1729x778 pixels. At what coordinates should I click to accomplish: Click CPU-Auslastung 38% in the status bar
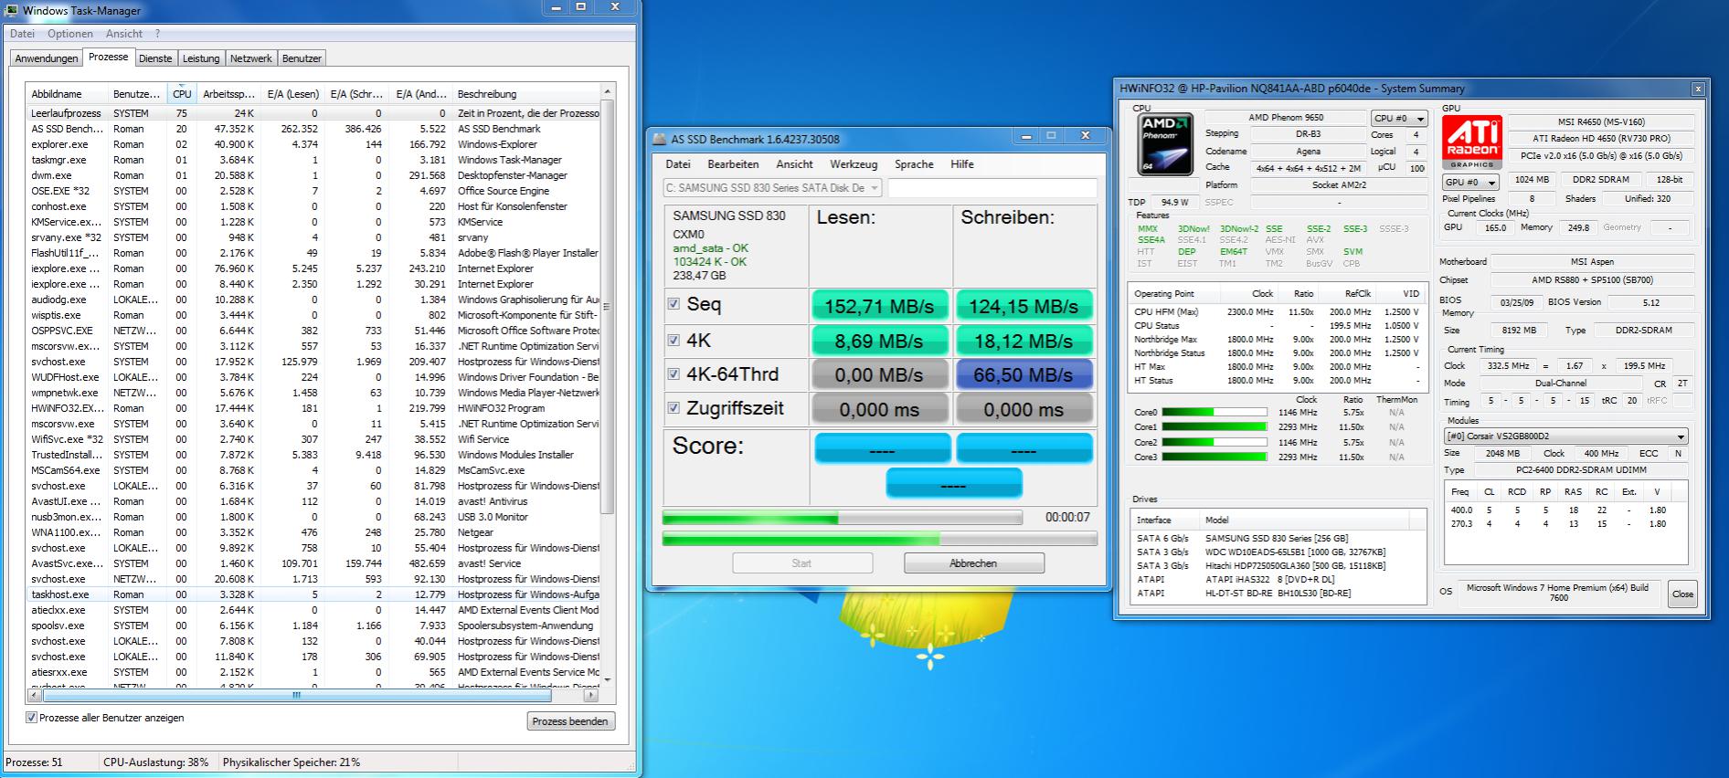pyautogui.click(x=156, y=762)
